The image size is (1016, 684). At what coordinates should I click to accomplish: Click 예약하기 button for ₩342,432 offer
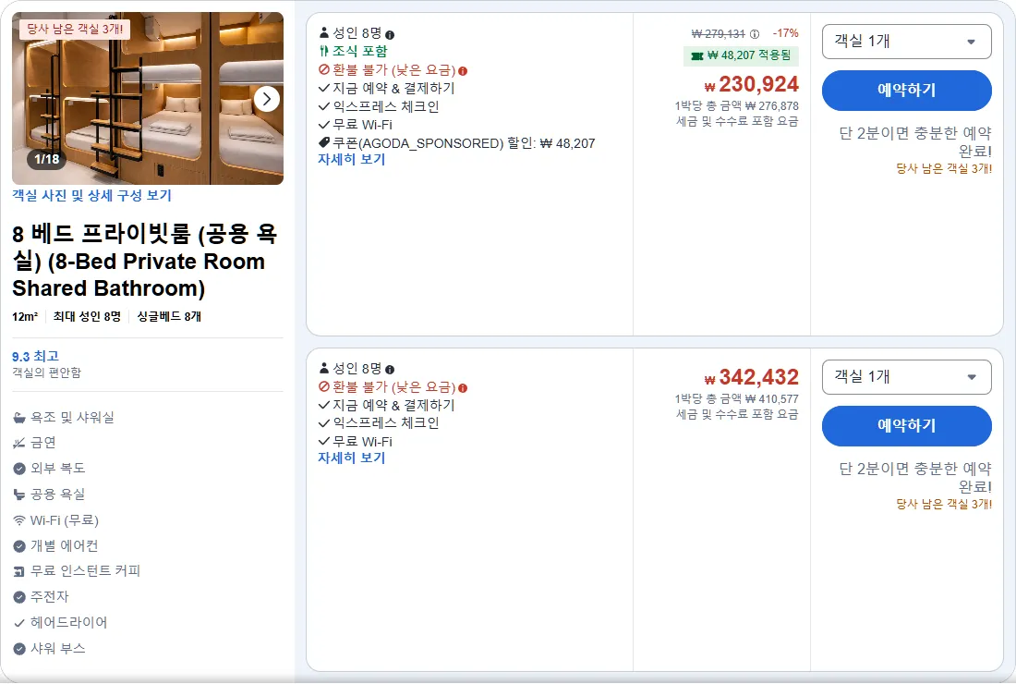(906, 426)
